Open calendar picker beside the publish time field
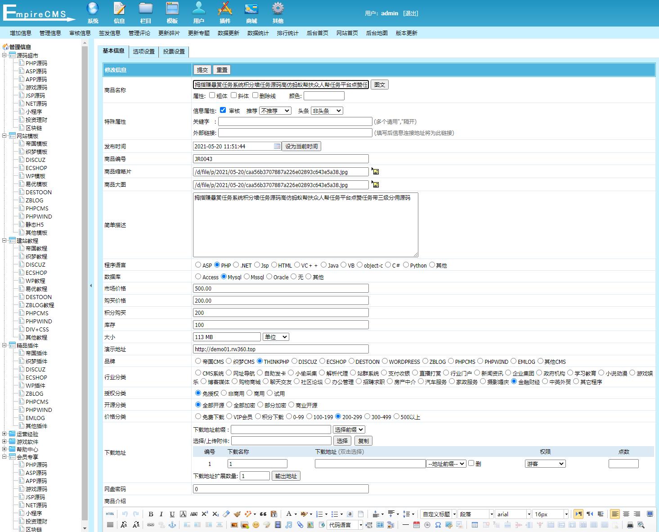 [277, 146]
